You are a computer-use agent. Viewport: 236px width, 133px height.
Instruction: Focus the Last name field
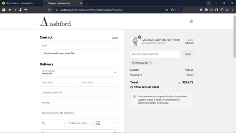coord(99,83)
